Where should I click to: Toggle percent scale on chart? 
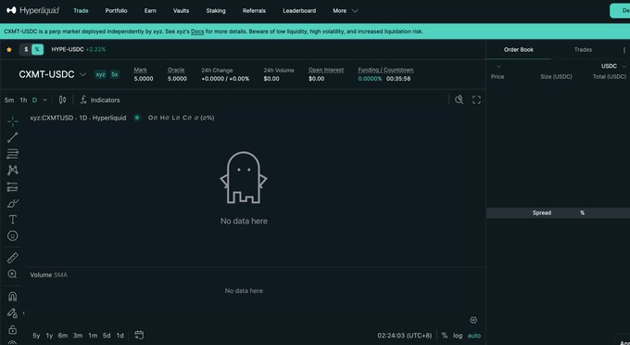445,336
